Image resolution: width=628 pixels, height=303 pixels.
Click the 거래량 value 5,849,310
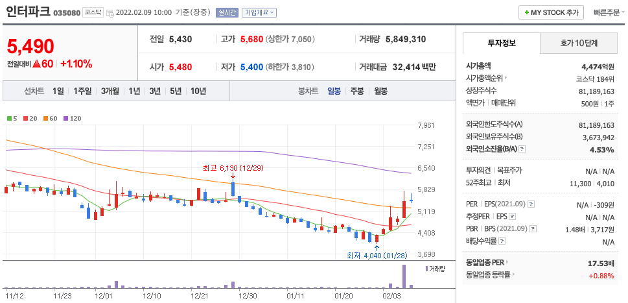tap(406, 40)
